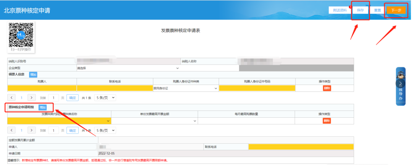Click page number box in 领票人 pager
412x165 pixels.
(54, 98)
